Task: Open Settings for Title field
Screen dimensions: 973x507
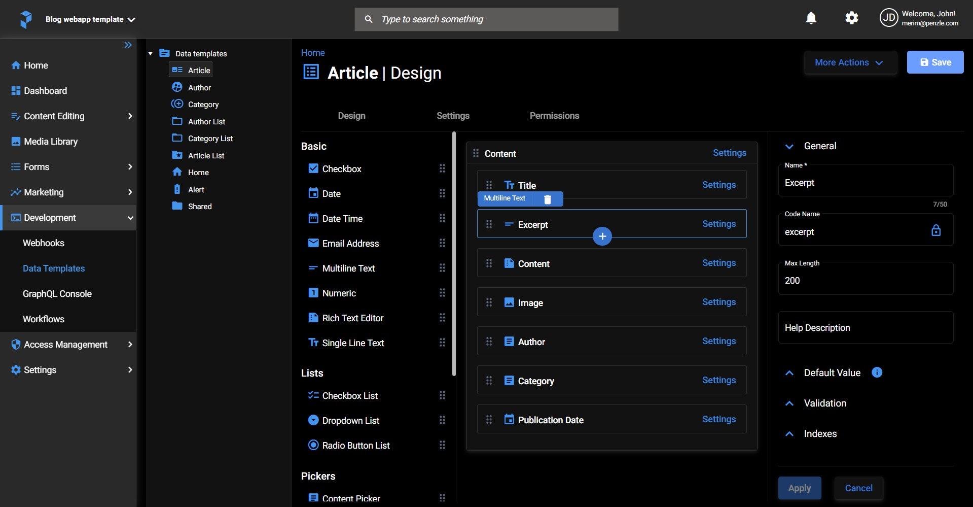Action: coord(719,185)
